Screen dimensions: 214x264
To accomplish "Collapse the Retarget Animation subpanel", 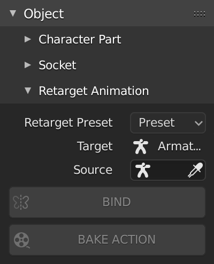I will coord(28,91).
